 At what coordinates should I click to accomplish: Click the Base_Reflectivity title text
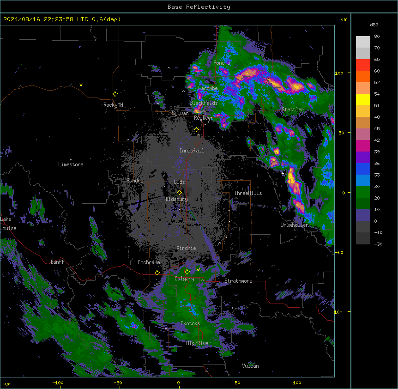coord(199,7)
